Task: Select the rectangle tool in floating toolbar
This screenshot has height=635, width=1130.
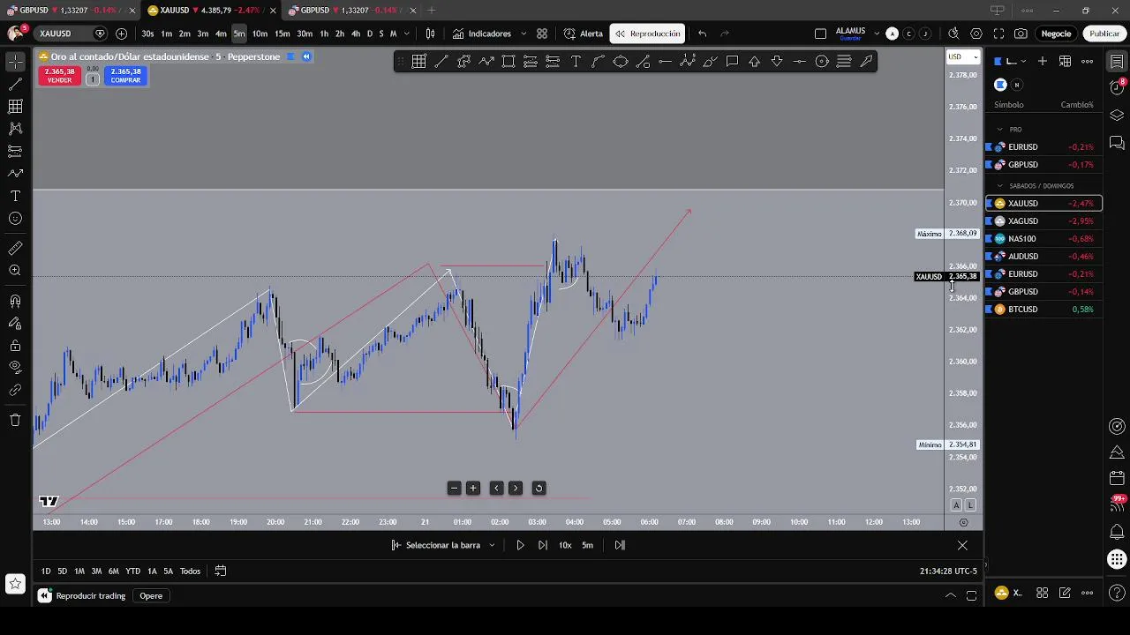Action: pos(508,61)
